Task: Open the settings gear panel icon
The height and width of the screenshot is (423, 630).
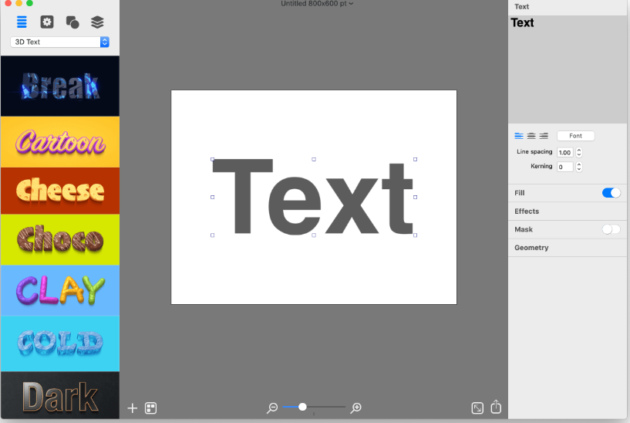Action: pos(47,22)
